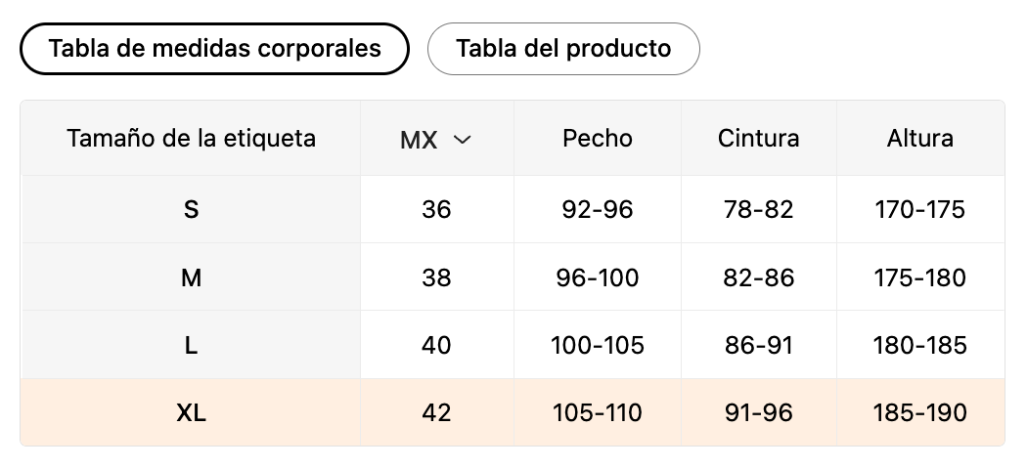Click the Pecho column header
This screenshot has width=1027, height=469.
coord(598,139)
